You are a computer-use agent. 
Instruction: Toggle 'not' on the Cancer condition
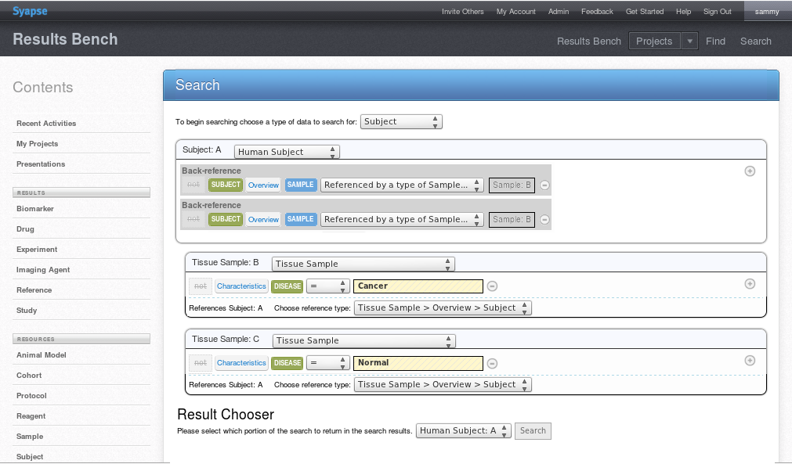[x=201, y=286]
